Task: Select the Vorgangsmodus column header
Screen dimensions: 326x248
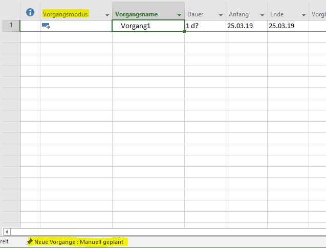Action: click(x=66, y=14)
